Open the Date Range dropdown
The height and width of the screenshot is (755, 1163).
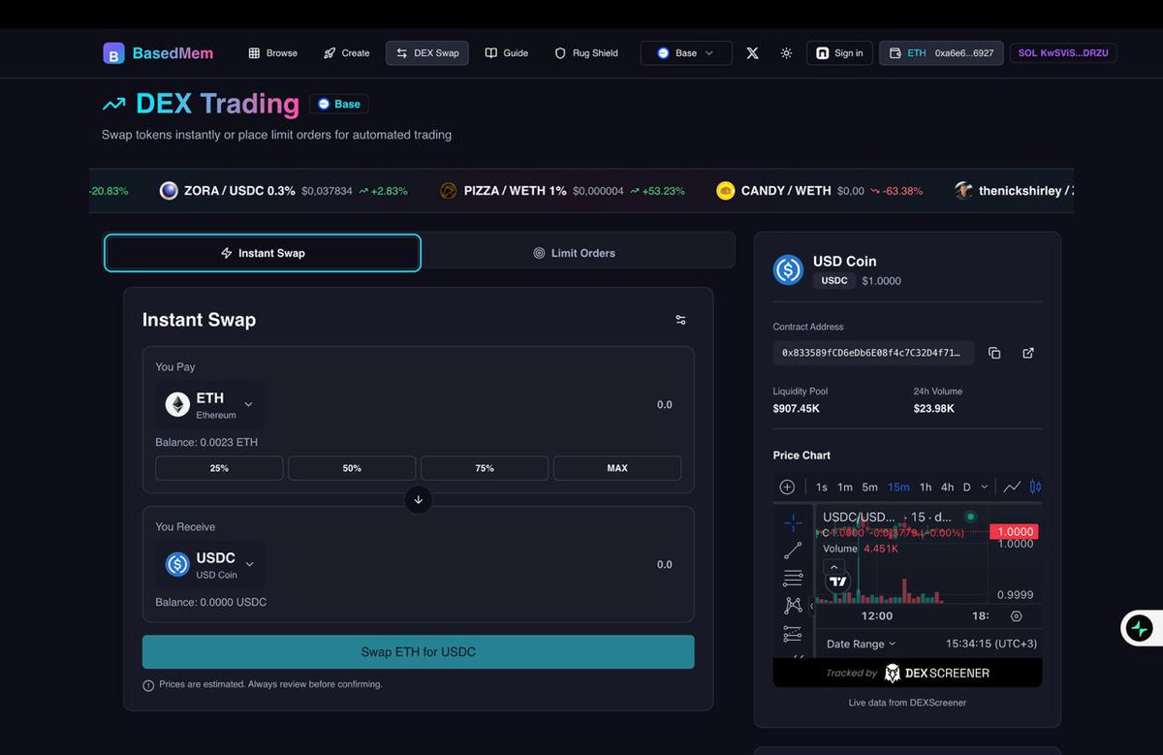tap(861, 644)
